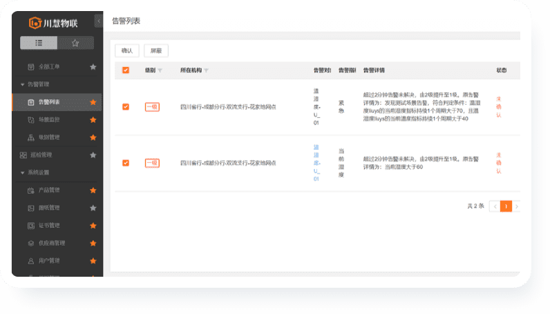This screenshot has height=314, width=550.
Task: Click the 紧急 indicator cell
Action: coord(341,107)
